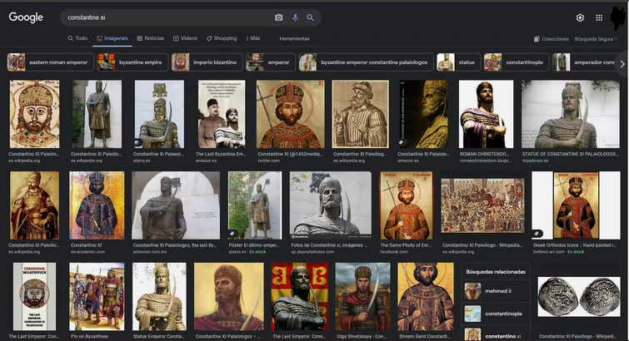
Task: Click the sp.depositphotos.com source link
Action: coord(312,252)
